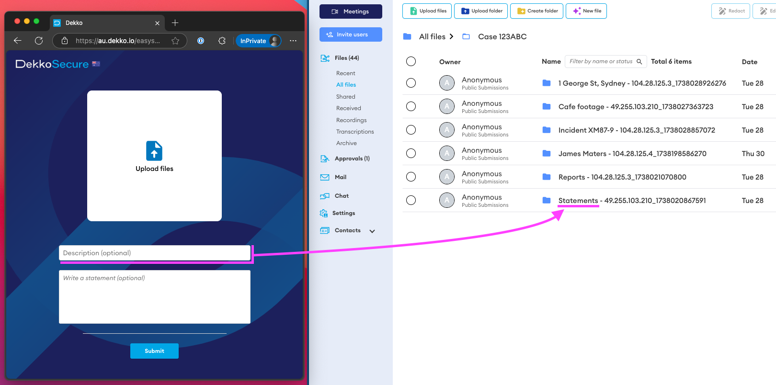Open browser settings and more menu
The width and height of the screenshot is (776, 385).
(293, 41)
